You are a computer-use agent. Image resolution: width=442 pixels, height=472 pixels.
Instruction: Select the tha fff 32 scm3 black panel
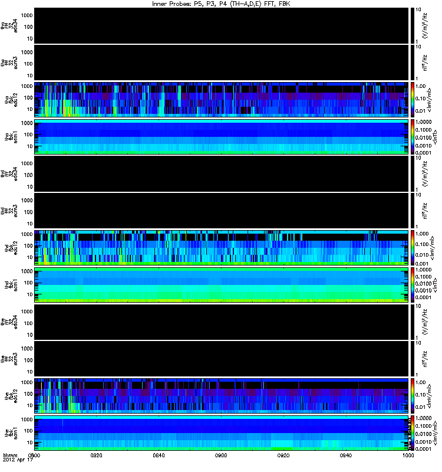tap(222, 63)
